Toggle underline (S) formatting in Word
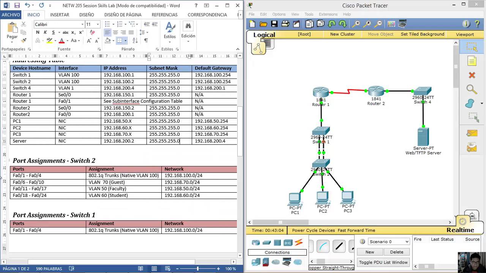Screen dimensions: 486x273 pos(53,32)
